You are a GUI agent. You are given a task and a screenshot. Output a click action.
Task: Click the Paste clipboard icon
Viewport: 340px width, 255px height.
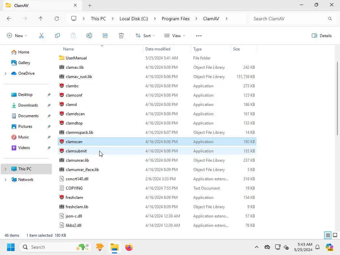point(73,36)
